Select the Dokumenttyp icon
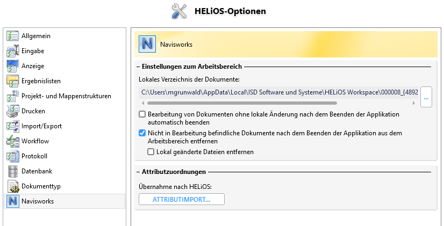 [12, 186]
